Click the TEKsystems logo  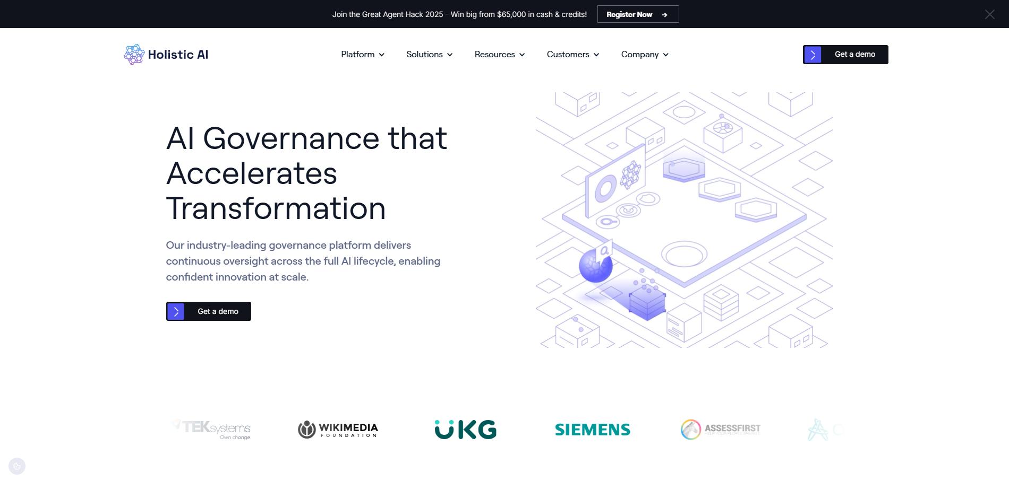[x=211, y=430]
